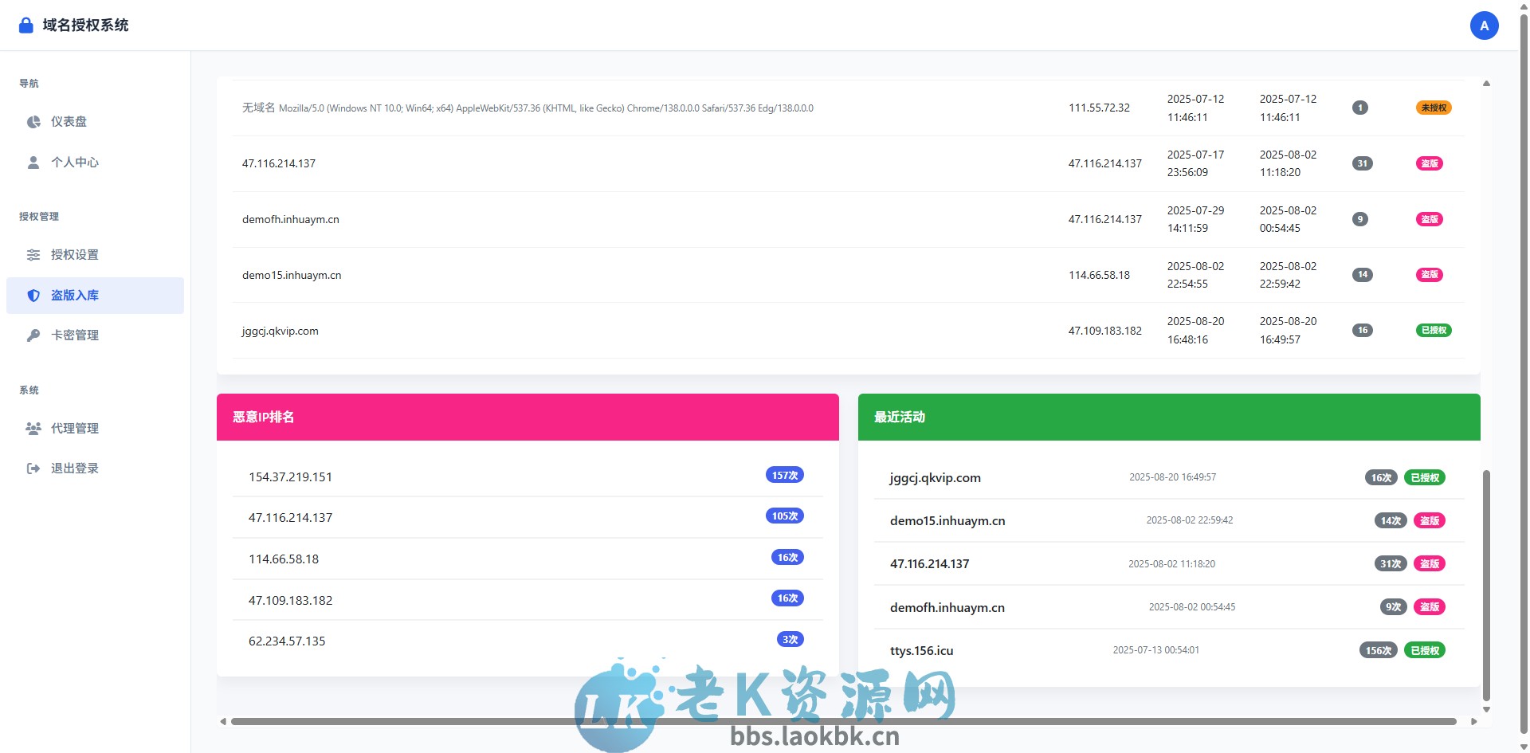Open the avatar A profile menu
The image size is (1530, 753).
point(1484,25)
